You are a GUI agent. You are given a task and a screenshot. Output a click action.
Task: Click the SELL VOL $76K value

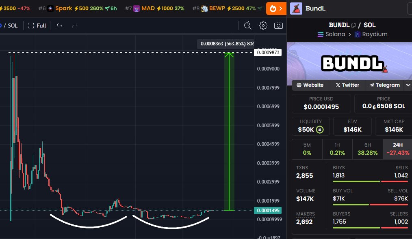401,198
